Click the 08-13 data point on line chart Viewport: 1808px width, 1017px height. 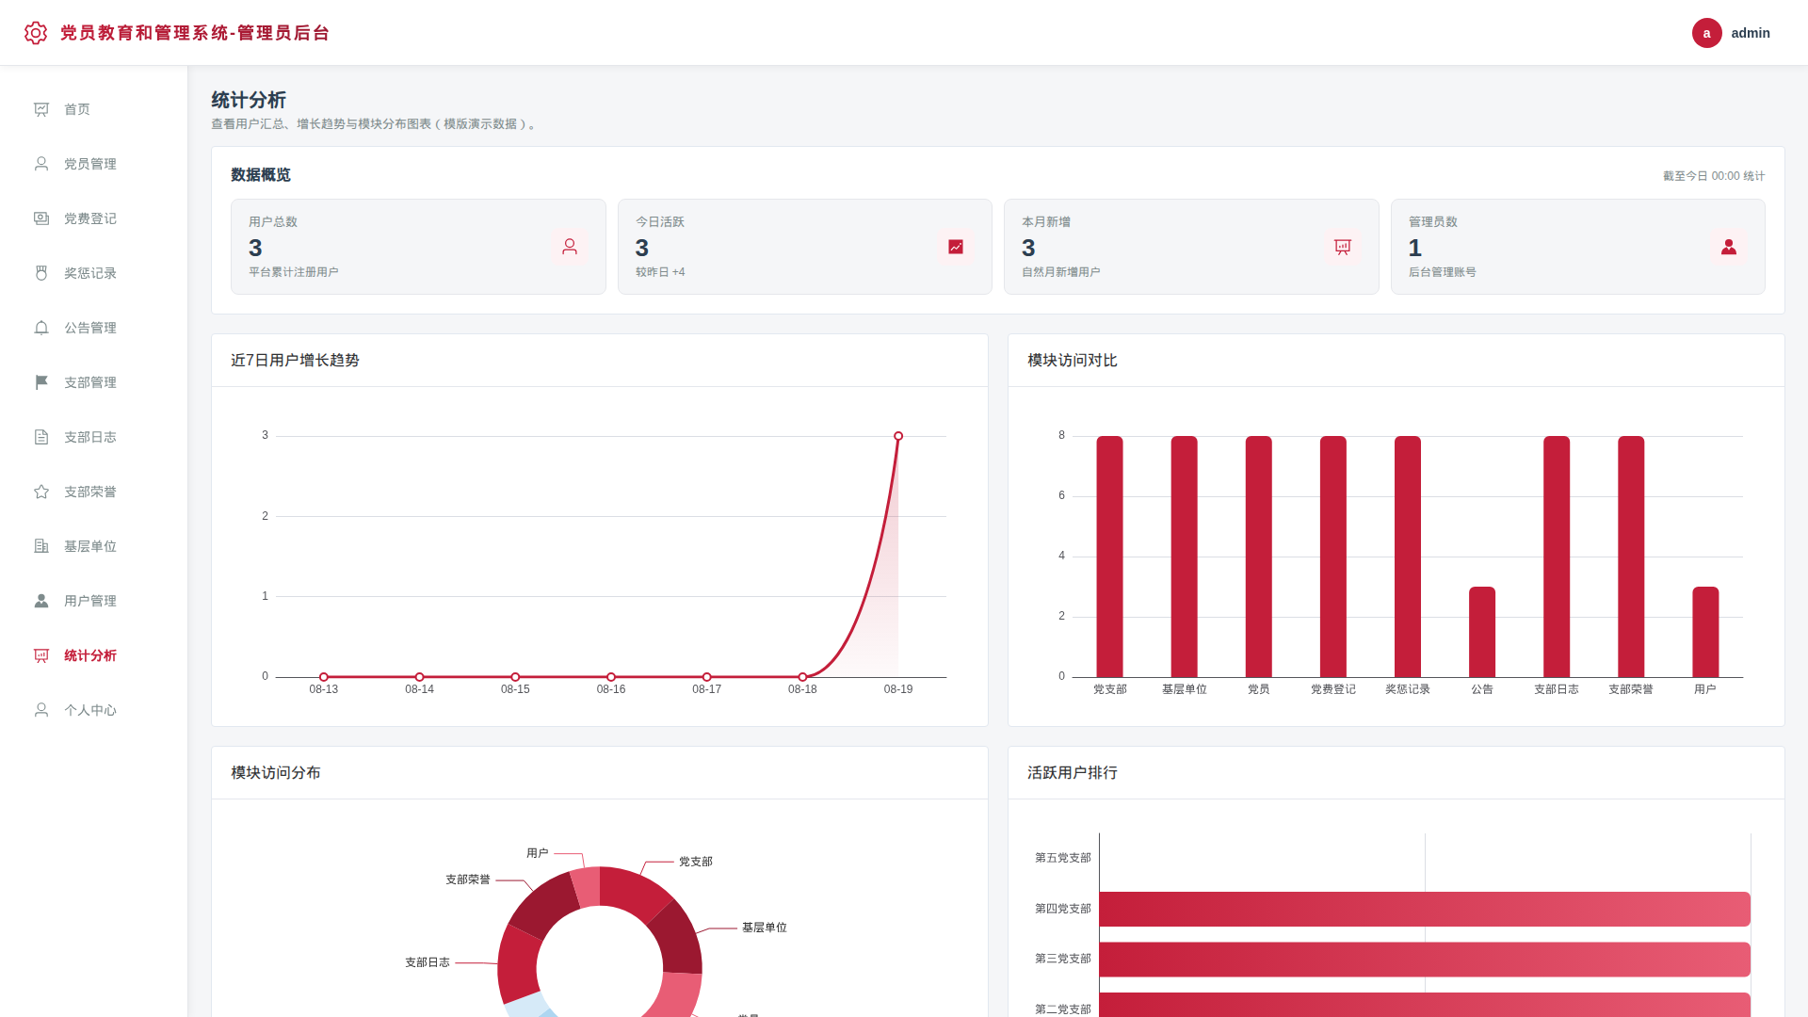click(324, 677)
